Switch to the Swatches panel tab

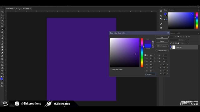click(x=172, y=10)
